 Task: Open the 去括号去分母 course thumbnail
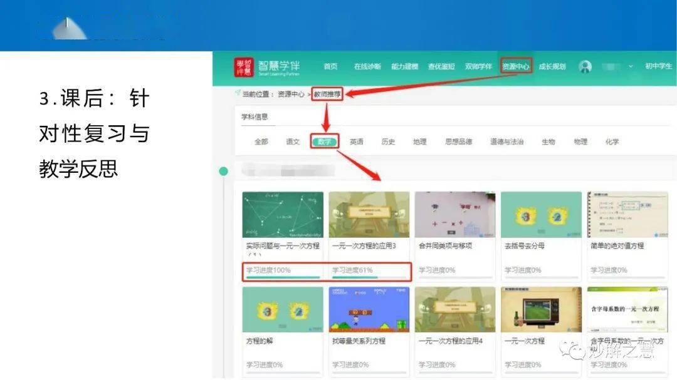541,215
